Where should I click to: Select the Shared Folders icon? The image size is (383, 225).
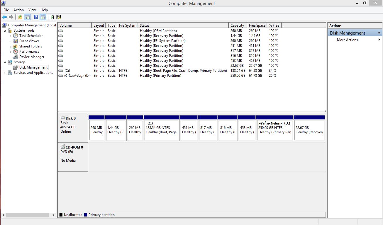16,46
